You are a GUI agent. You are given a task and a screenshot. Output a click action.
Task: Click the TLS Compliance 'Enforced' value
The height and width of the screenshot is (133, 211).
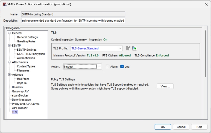click(x=162, y=55)
